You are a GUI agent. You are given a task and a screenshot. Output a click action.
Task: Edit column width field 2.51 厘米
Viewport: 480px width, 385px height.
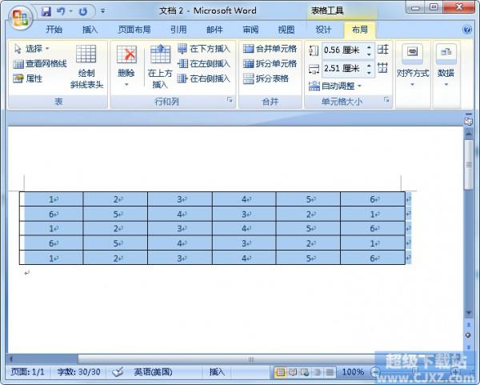click(343, 68)
